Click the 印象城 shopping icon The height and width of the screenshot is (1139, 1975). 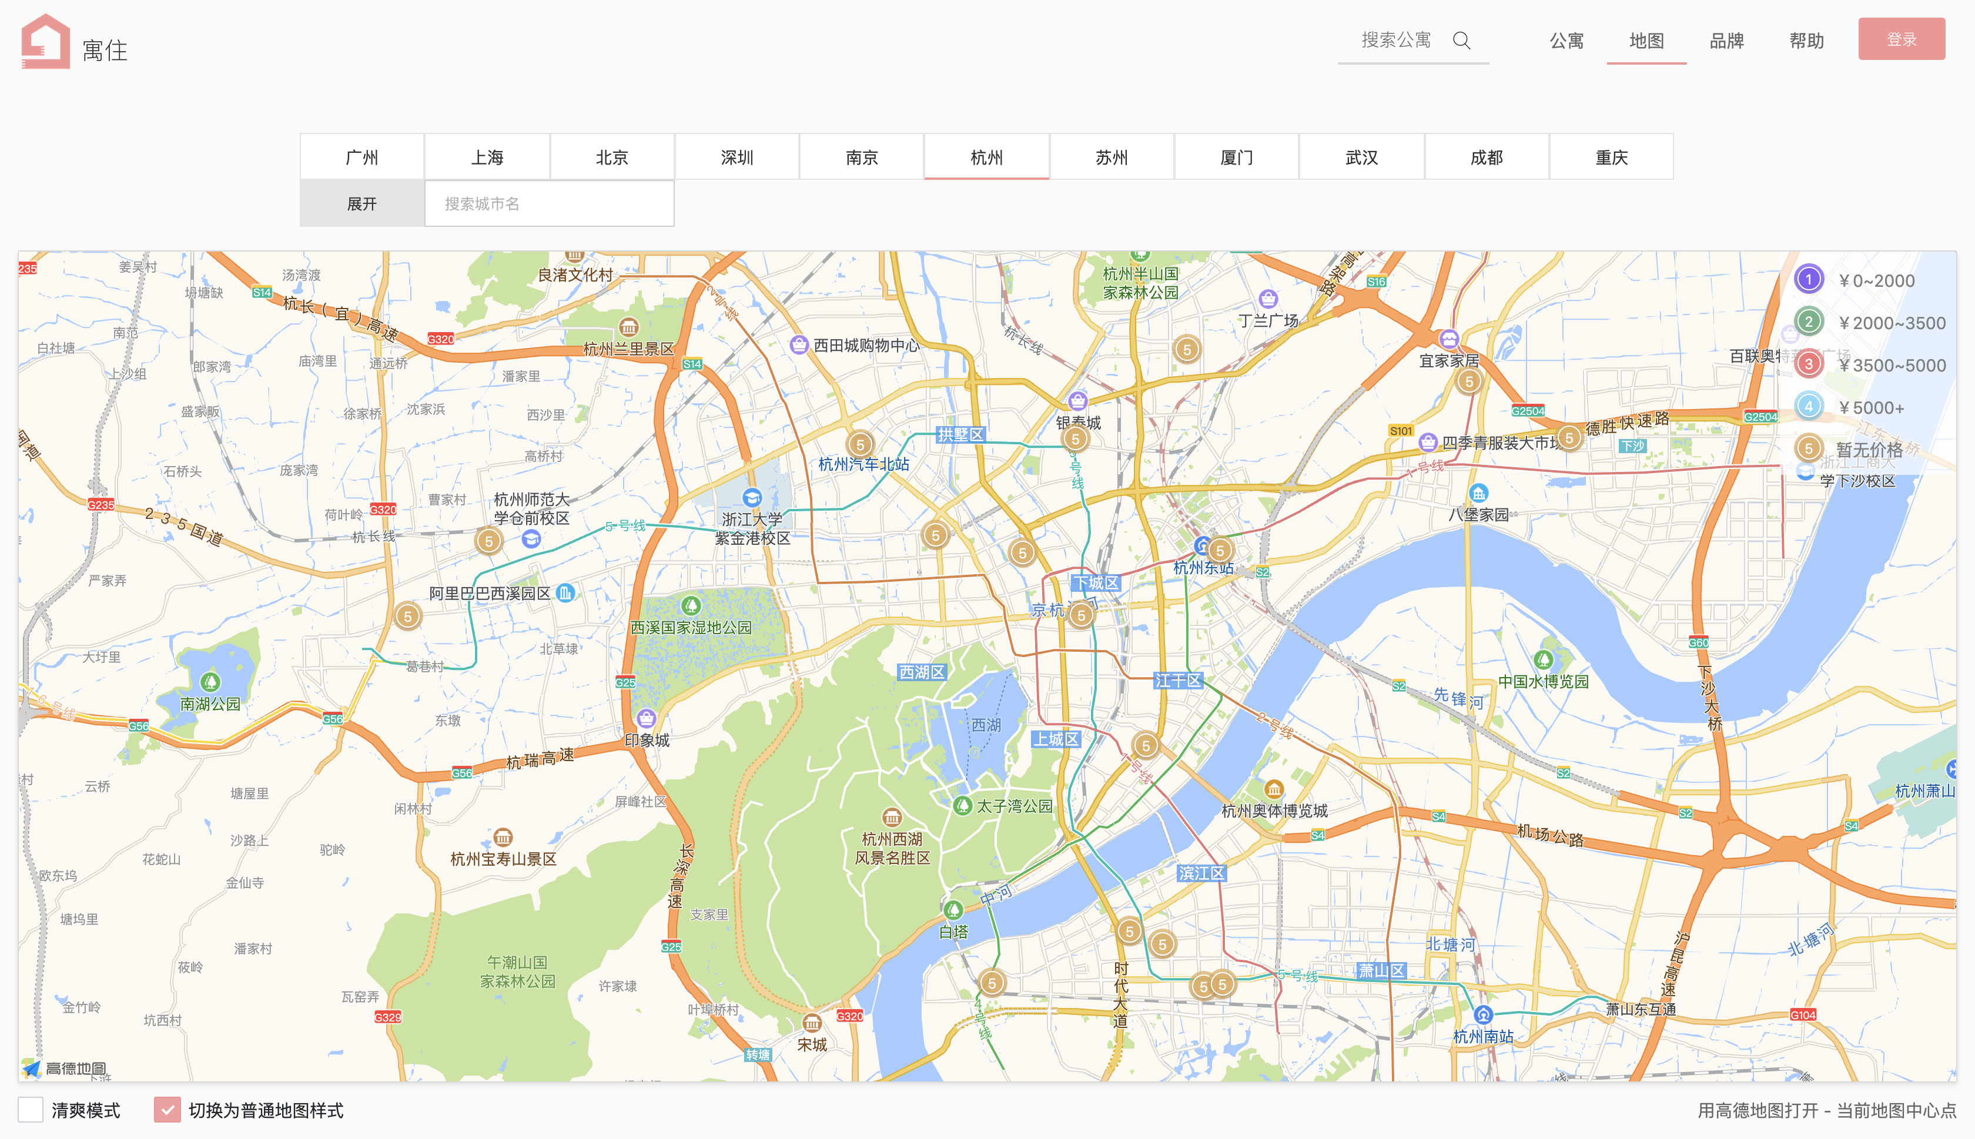point(646,718)
